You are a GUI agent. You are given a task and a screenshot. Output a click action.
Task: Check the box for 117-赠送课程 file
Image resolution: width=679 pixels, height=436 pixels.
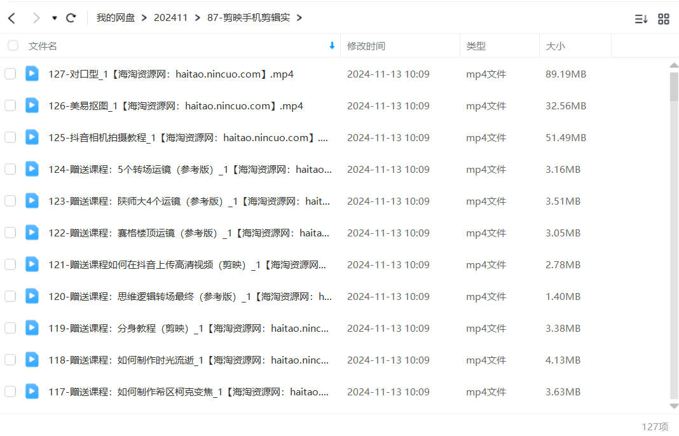(10, 392)
